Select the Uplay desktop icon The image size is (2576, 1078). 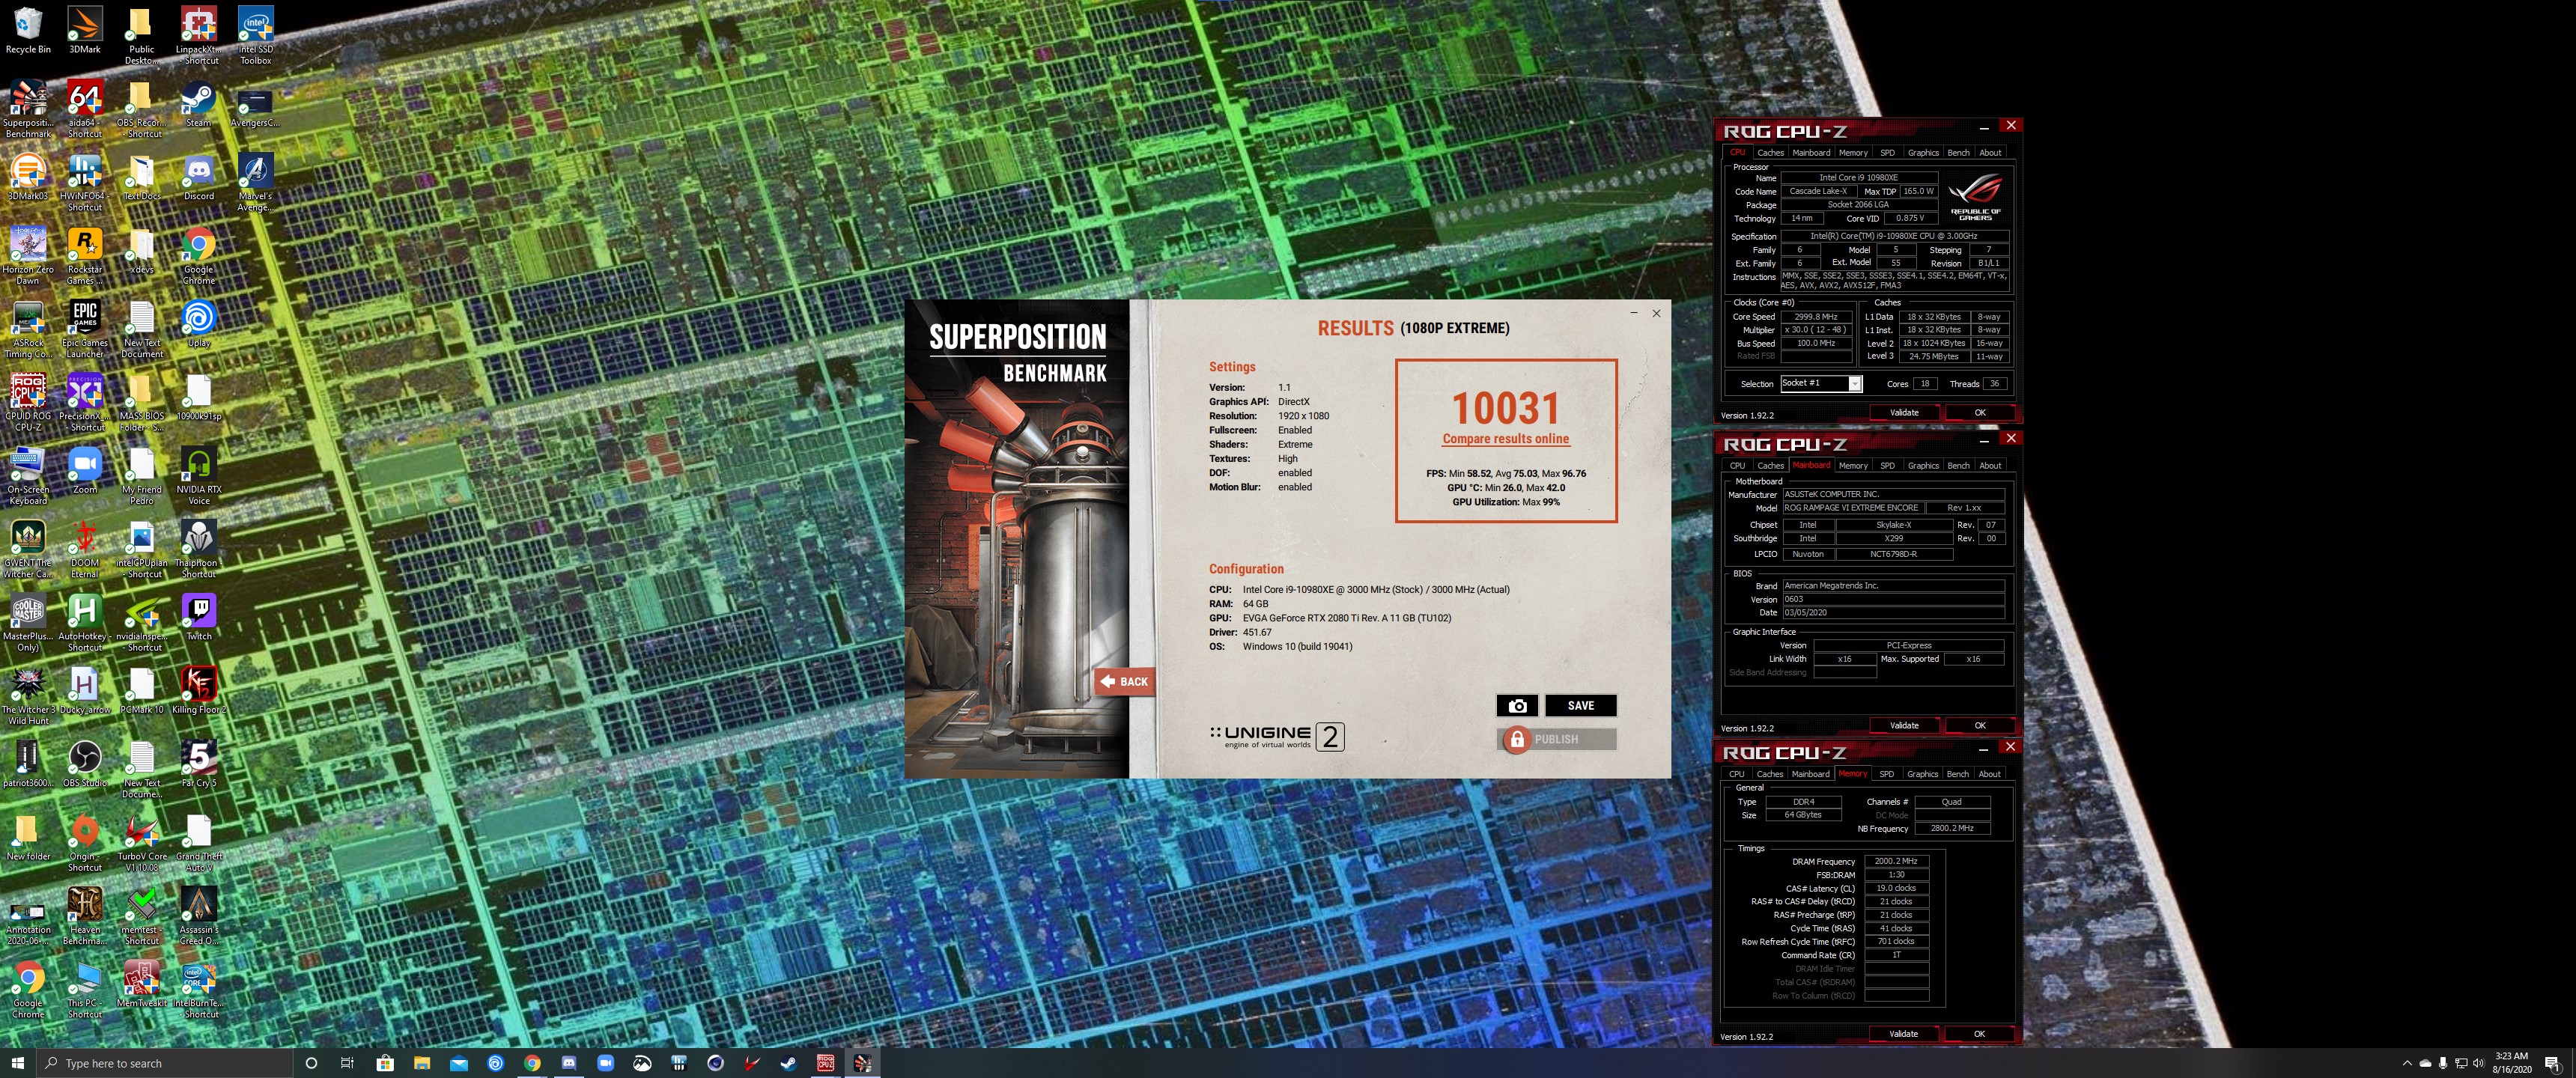pyautogui.click(x=199, y=324)
